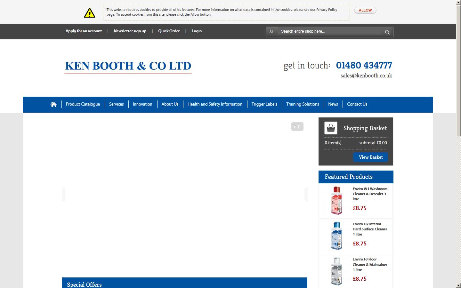This screenshot has width=461, height=288.
Task: Open the Login page
Action: tap(197, 31)
